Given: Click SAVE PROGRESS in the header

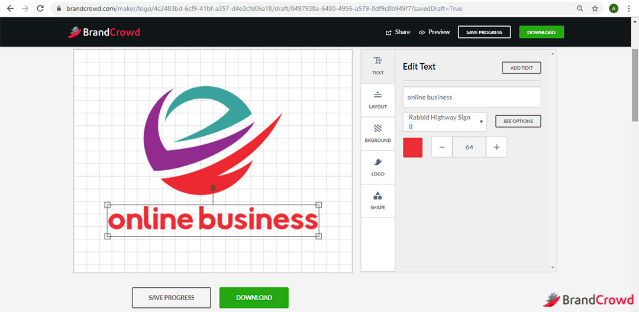Looking at the screenshot, I should [x=484, y=32].
